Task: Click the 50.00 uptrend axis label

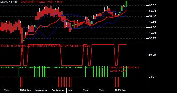Action: tap(152, 55)
